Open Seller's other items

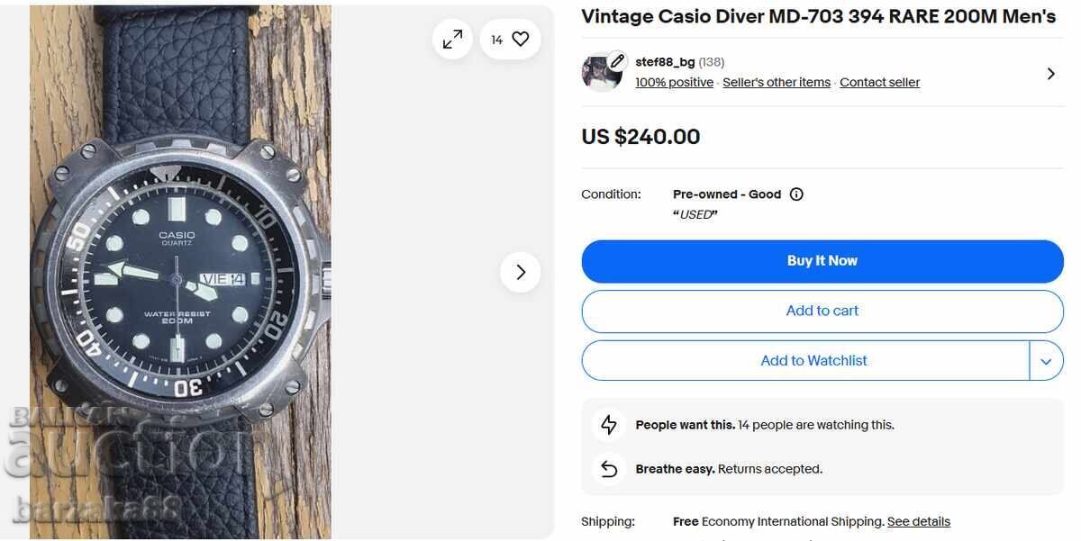click(x=777, y=82)
